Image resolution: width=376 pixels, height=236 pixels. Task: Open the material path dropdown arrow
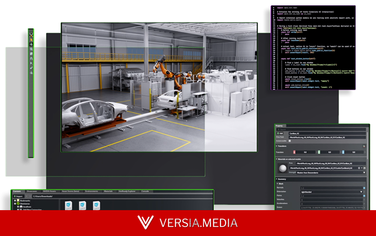[x=361, y=168]
